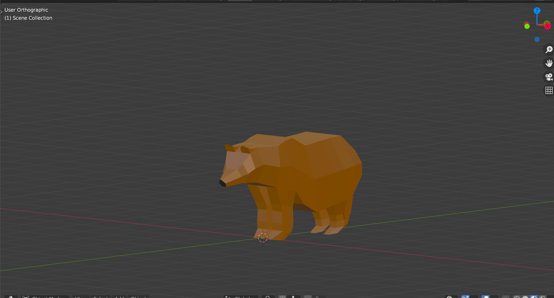Click the blue Z axis gizmo handle
This screenshot has width=554, height=298.
[x=537, y=11]
